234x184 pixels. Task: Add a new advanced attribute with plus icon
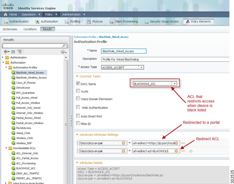pos(191,151)
